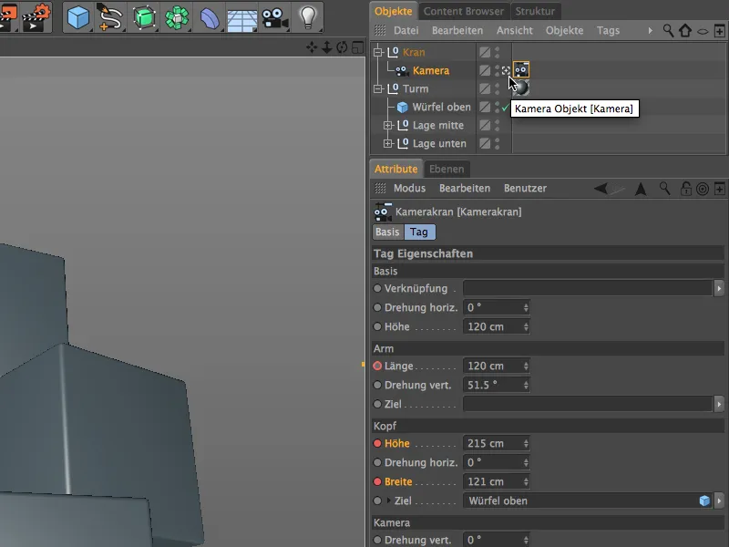Click the viewport zoom navigation icon
Image resolution: width=729 pixels, height=547 pixels.
327,47
